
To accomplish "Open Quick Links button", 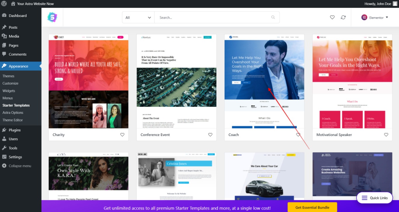I will (x=374, y=198).
